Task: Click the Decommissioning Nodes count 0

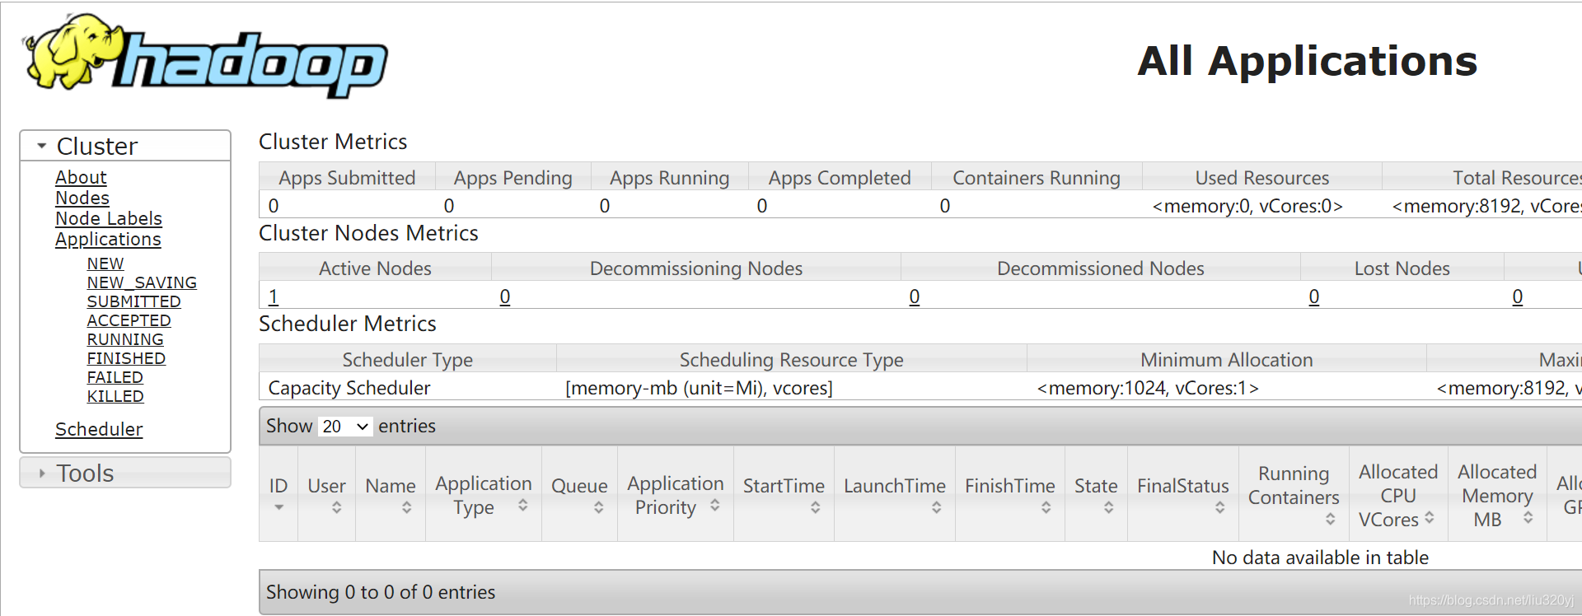Action: click(x=505, y=296)
